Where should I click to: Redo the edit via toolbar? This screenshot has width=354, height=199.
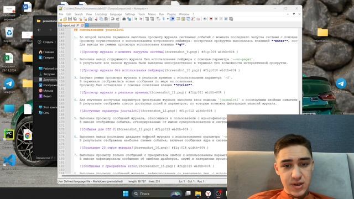coord(117,19)
